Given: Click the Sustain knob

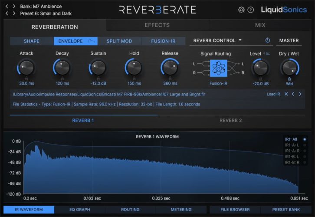Looking at the screenshot, I should tap(98, 68).
